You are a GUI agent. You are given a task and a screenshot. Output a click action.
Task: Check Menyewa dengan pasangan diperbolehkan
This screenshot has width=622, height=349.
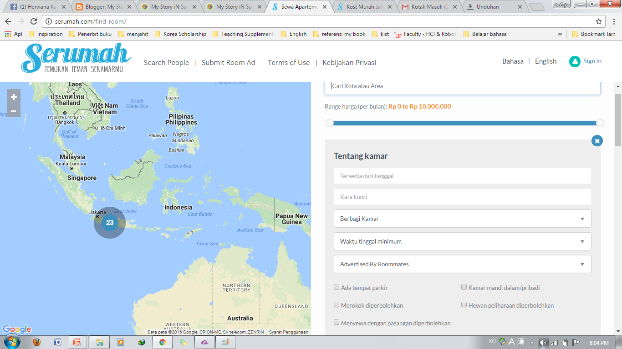coord(336,322)
